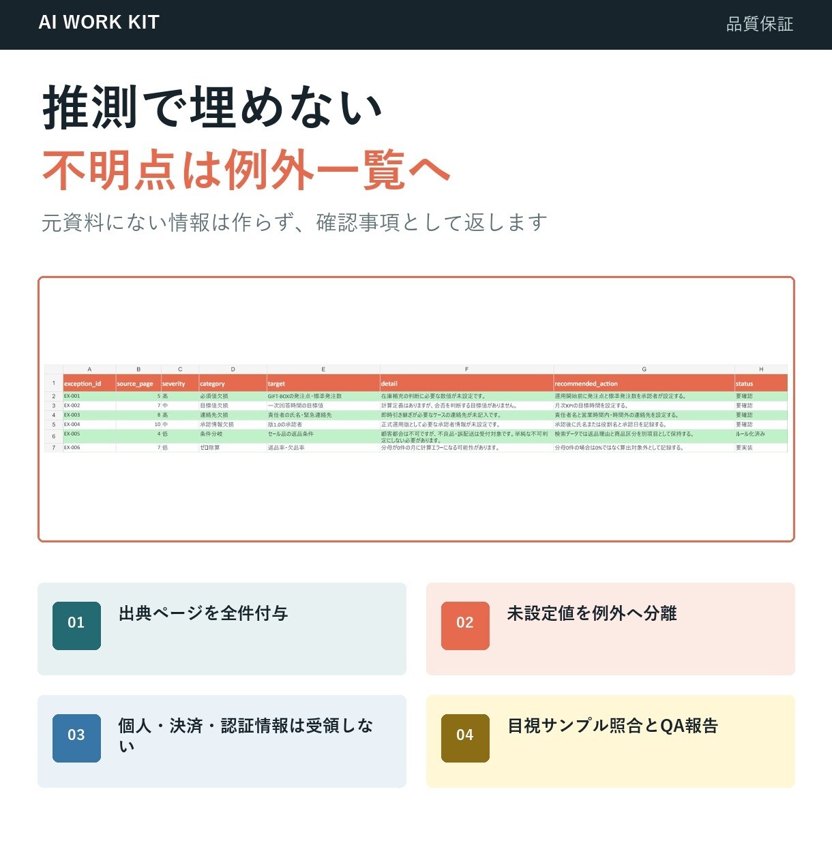Click the 03 blue number badge
This screenshot has height=845, width=832.
coord(76,738)
